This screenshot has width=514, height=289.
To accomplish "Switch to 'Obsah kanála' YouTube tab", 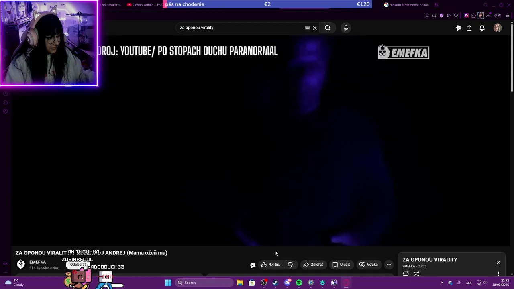I will (145, 5).
